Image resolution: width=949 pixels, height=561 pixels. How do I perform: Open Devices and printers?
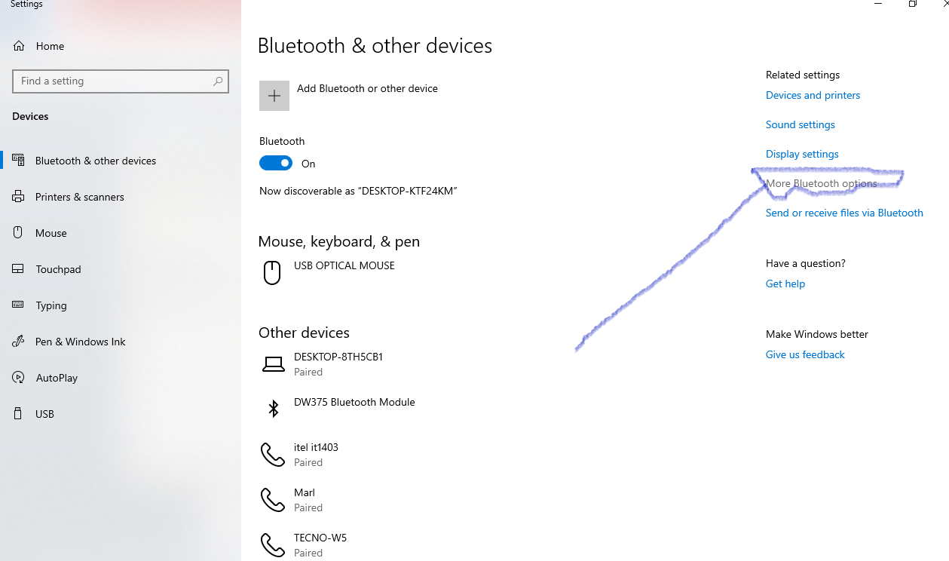(813, 95)
